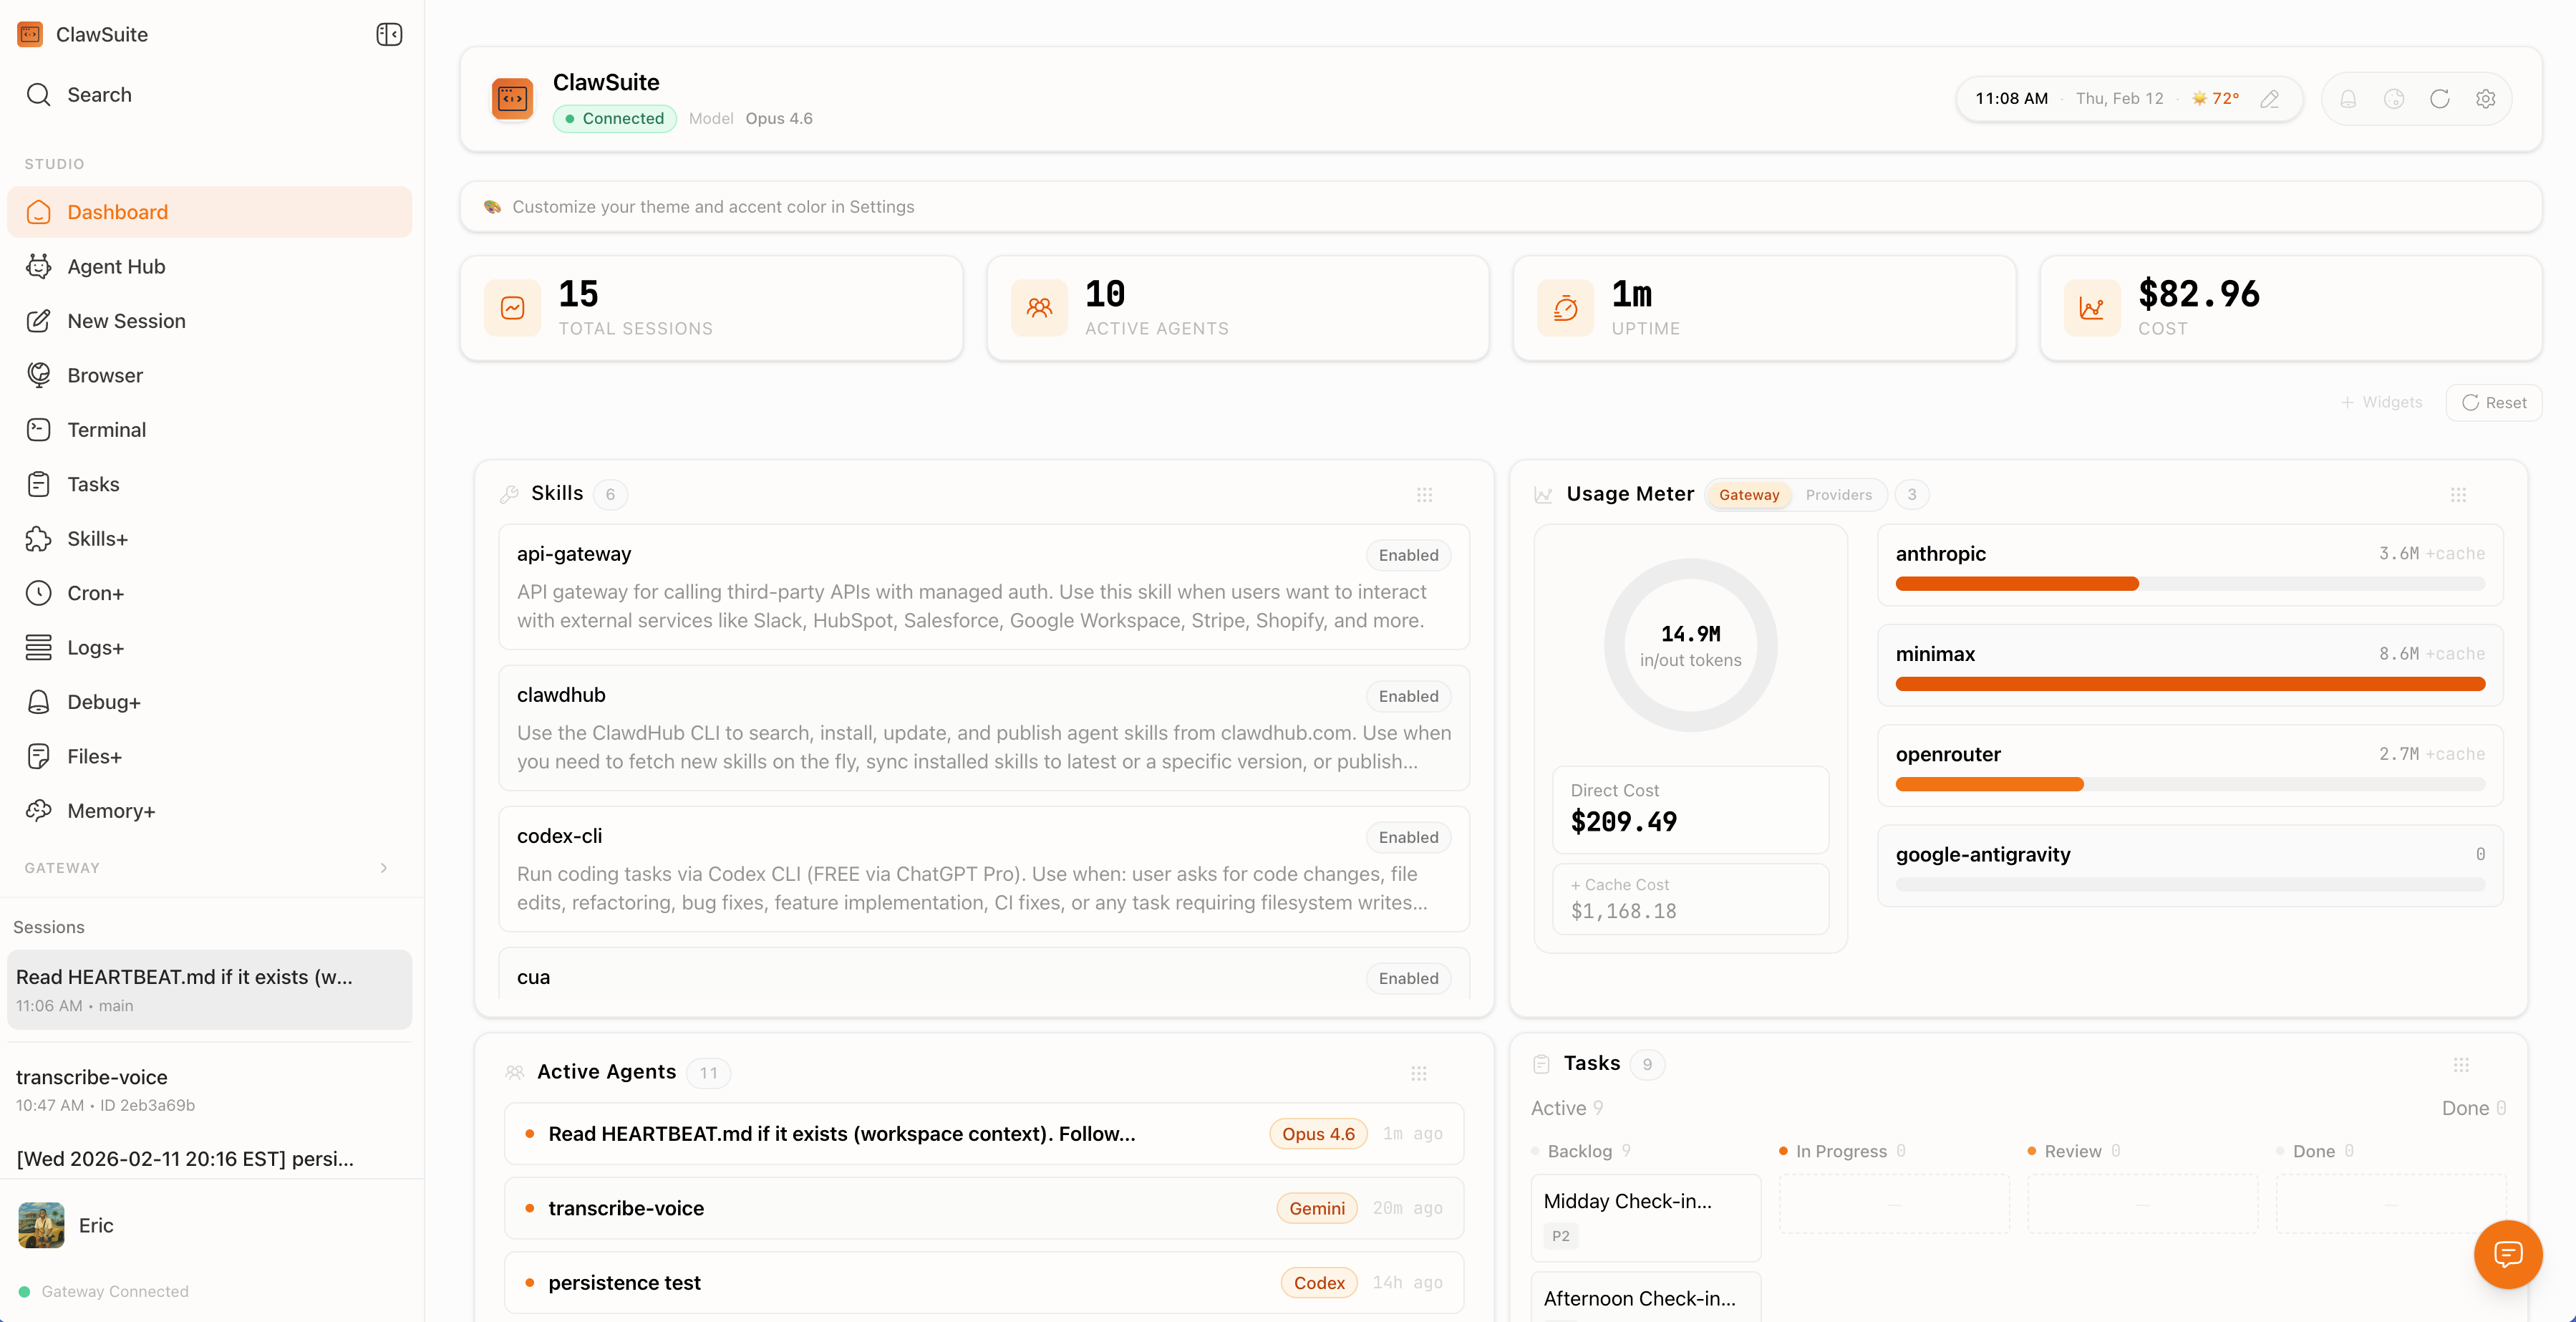The width and height of the screenshot is (2576, 1322).
Task: Click the Gateway Connected status text
Action: (115, 1292)
